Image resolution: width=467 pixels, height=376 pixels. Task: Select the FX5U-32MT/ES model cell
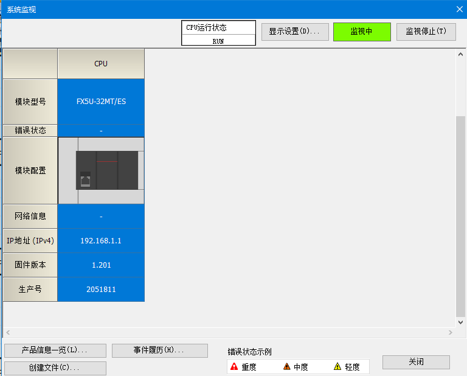click(101, 102)
